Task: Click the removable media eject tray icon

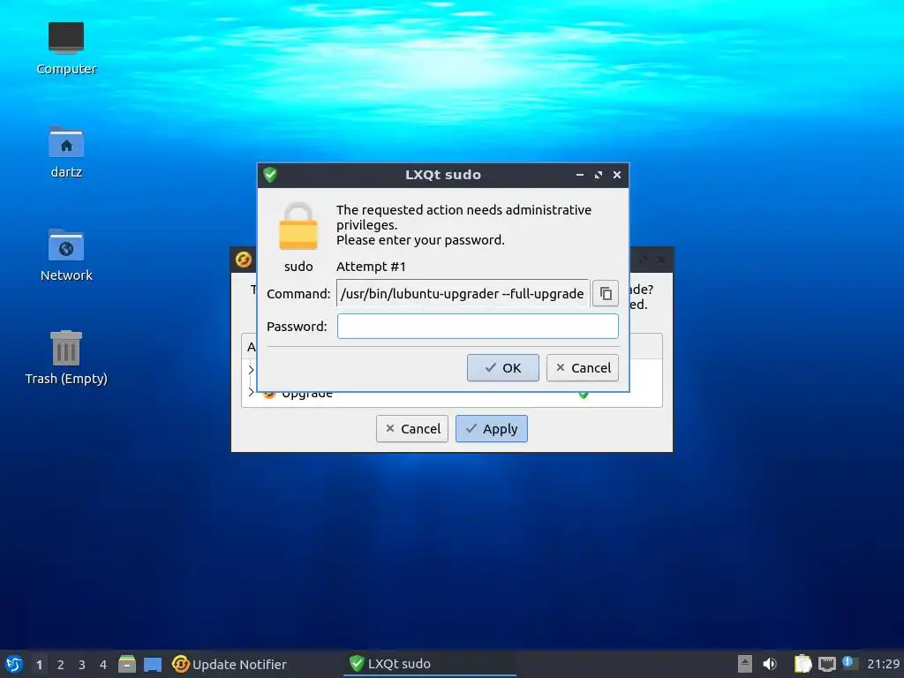Action: (745, 664)
